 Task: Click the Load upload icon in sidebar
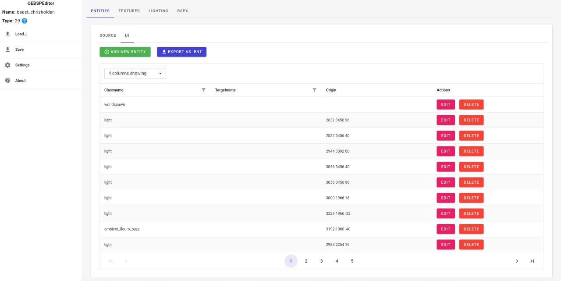(x=7, y=34)
